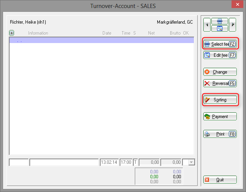Click the Change button
The width and height of the screenshot is (246, 192).
[x=220, y=72]
